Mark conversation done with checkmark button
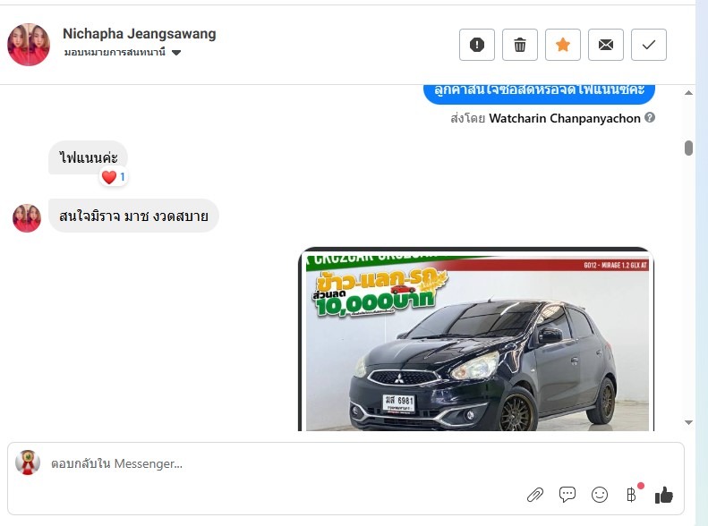The width and height of the screenshot is (708, 526). tap(648, 45)
